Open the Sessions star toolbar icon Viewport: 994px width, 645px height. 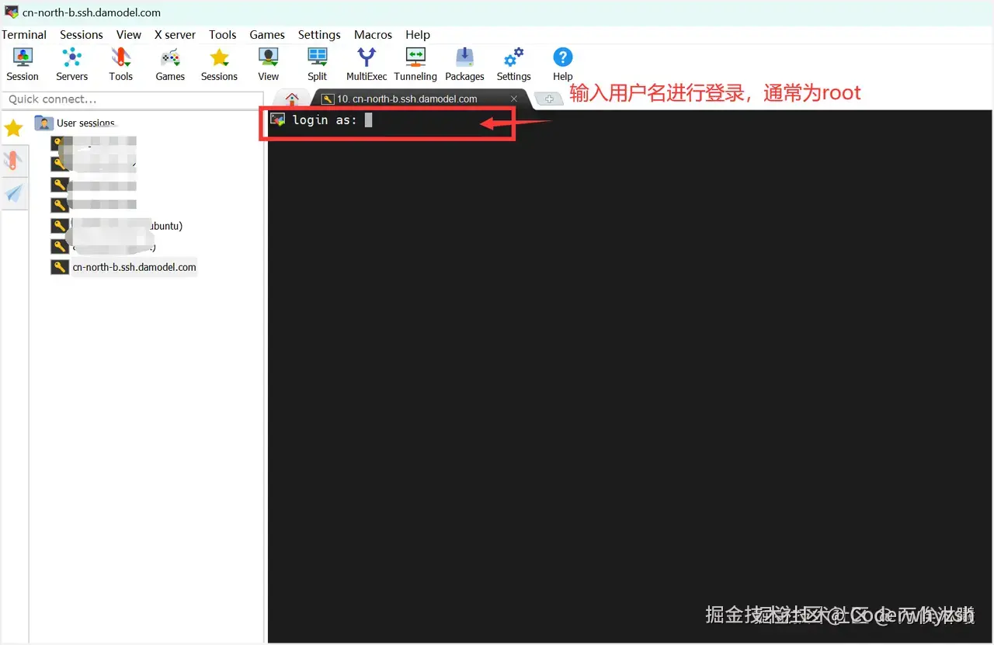click(x=219, y=64)
